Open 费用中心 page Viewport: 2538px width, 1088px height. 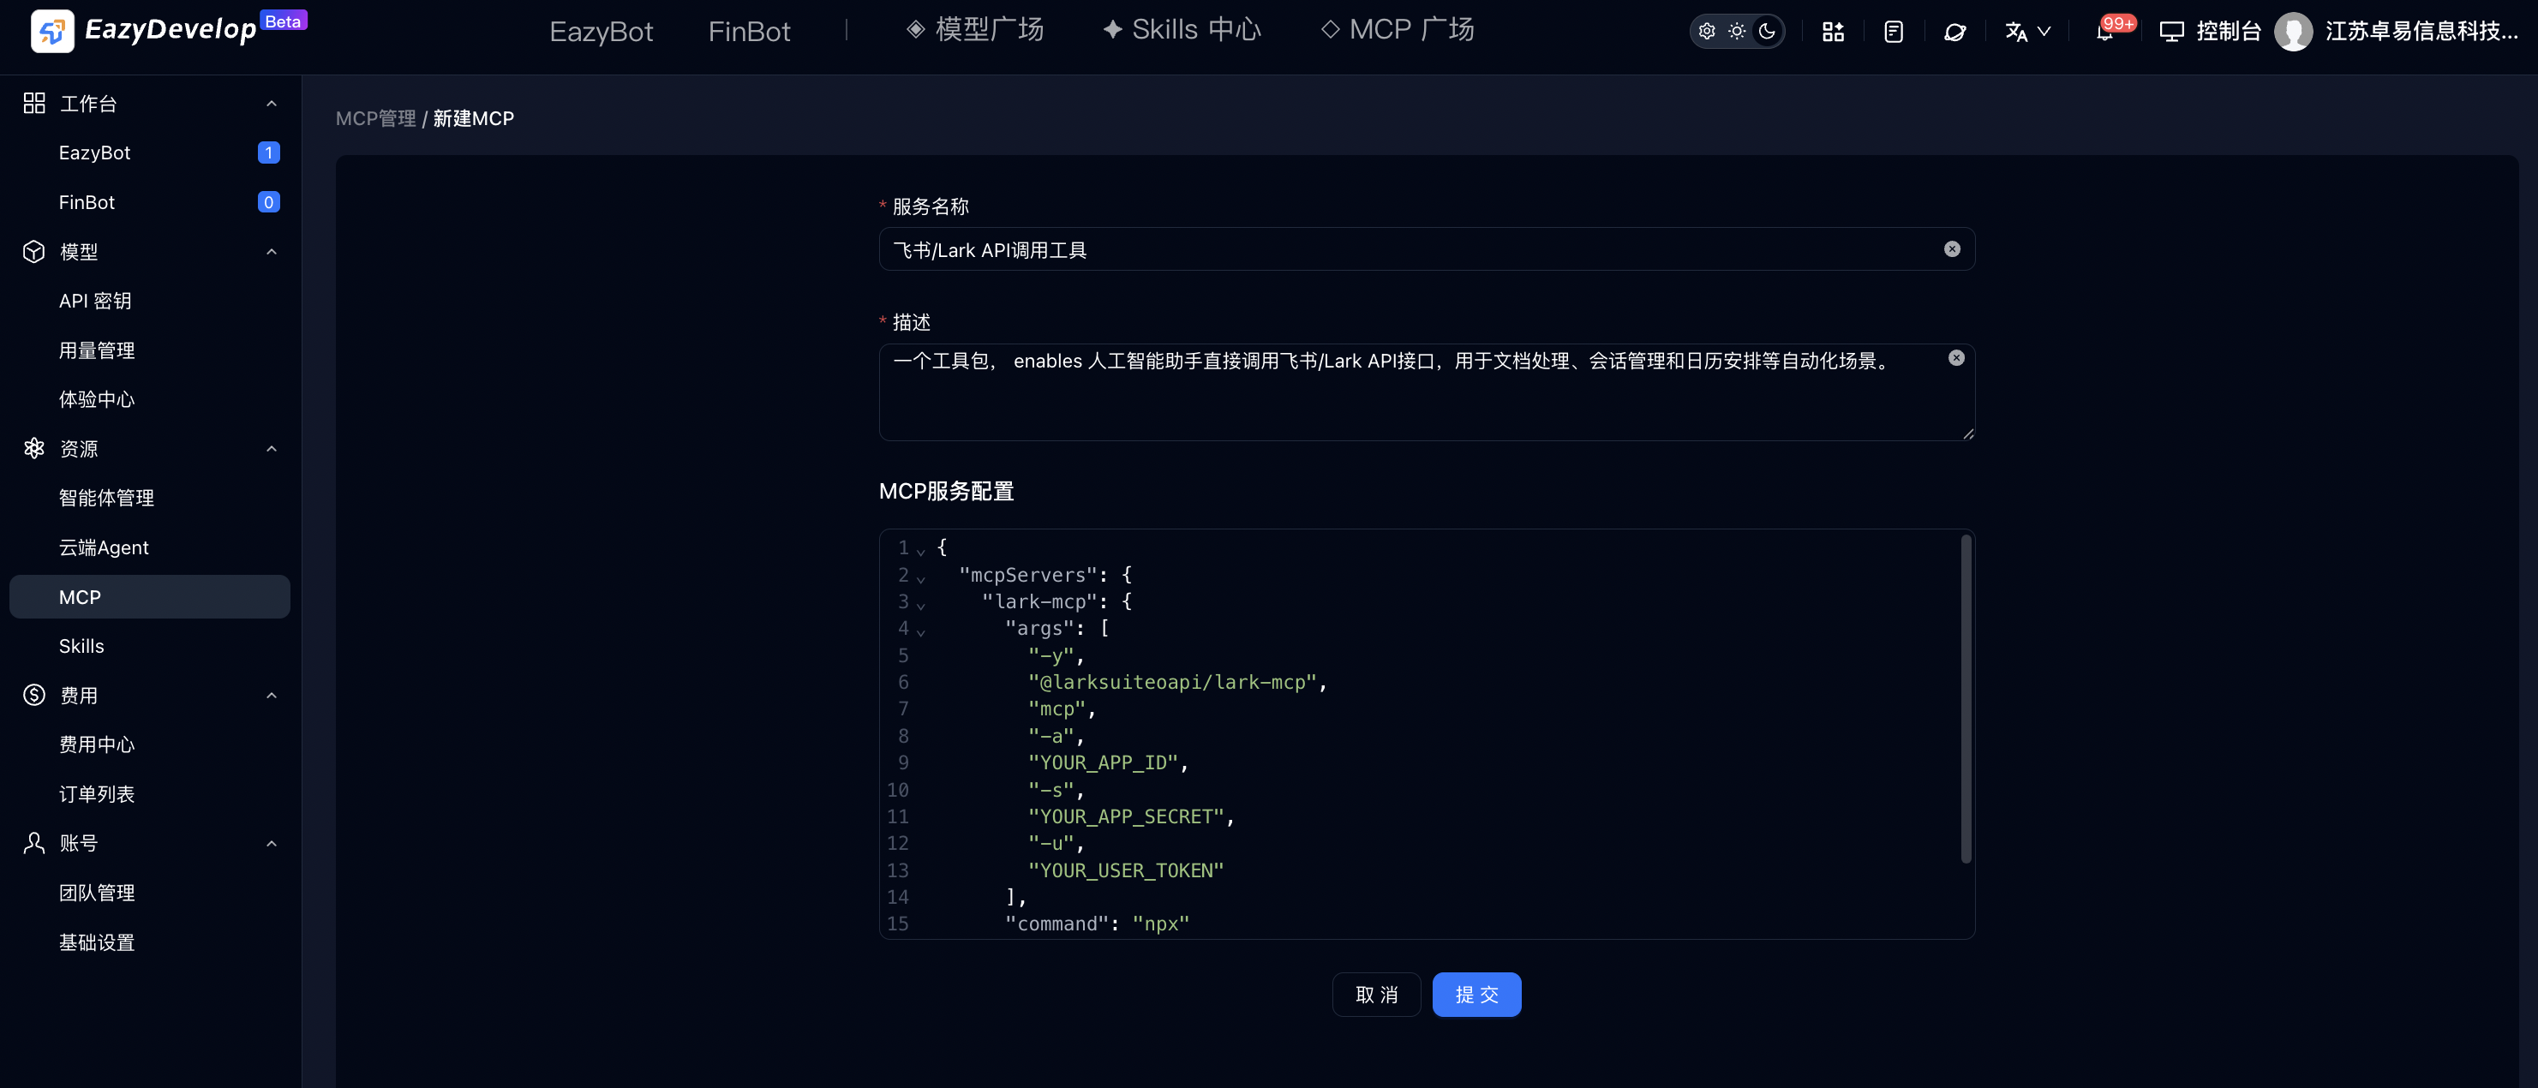pyautogui.click(x=97, y=745)
